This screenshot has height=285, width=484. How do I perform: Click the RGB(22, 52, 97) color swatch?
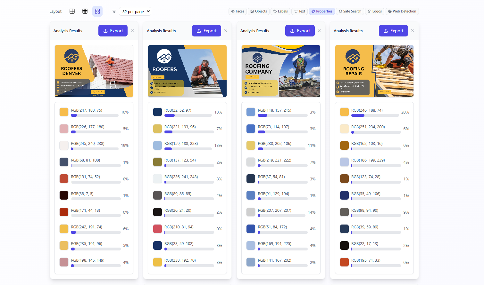(157, 112)
